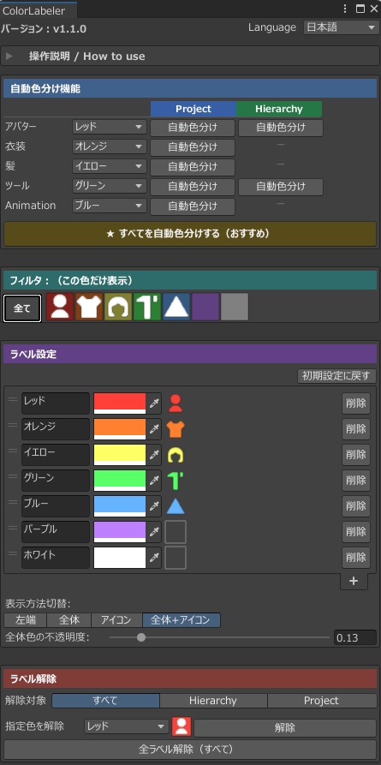This screenshot has height=765, width=381.
Task: Click the drag handle of レッド row
Action: click(13, 399)
